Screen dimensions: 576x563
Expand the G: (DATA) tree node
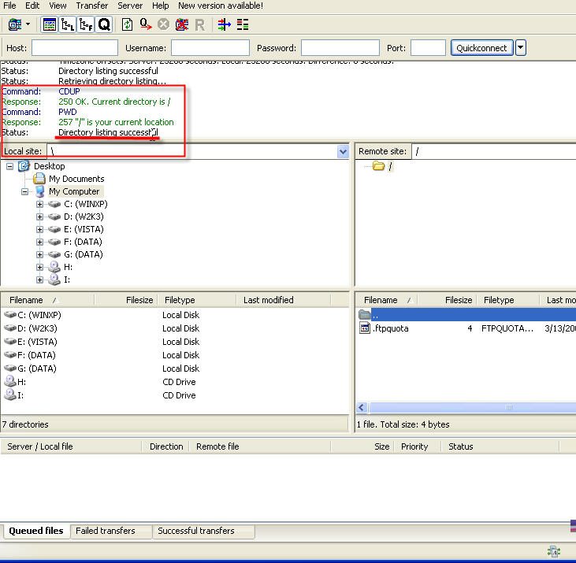39,254
